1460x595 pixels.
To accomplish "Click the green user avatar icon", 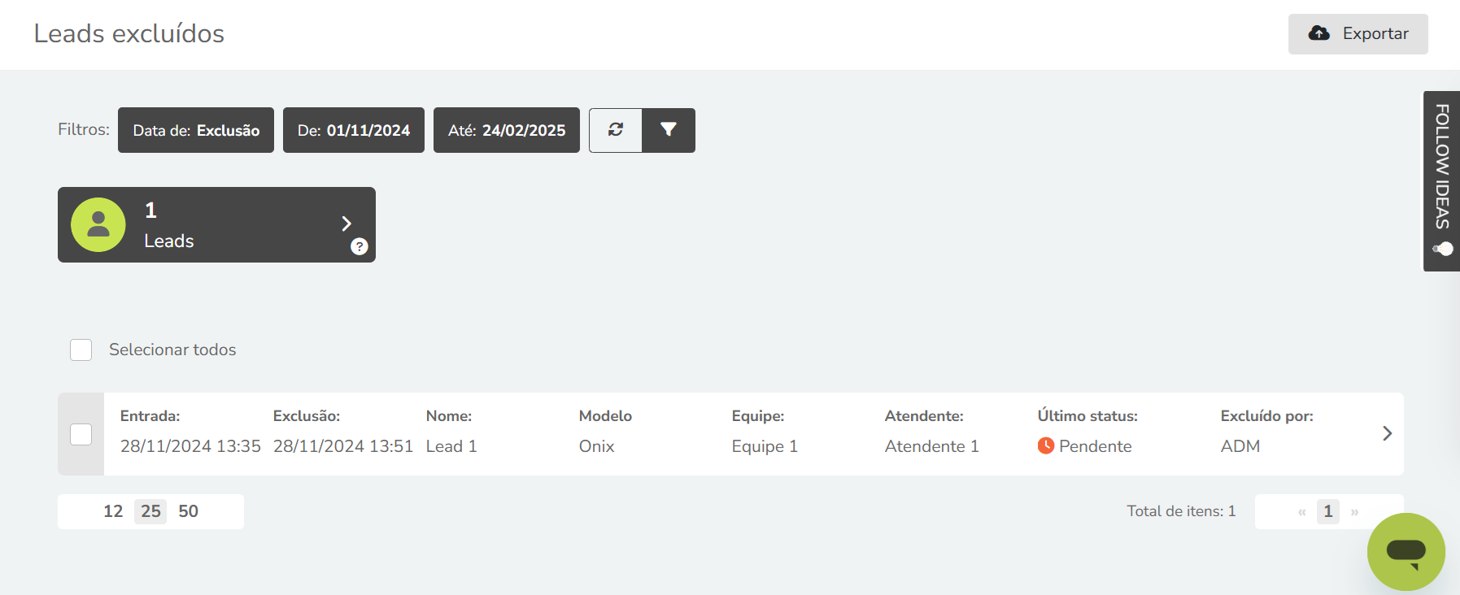I will click(x=98, y=224).
